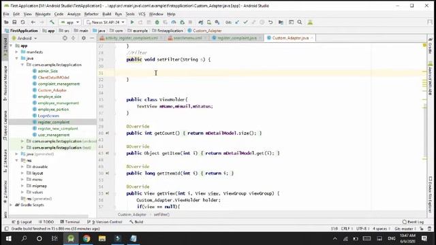Open Project panel gear settings
Viewport: 436px width, 245px height.
click(83, 38)
